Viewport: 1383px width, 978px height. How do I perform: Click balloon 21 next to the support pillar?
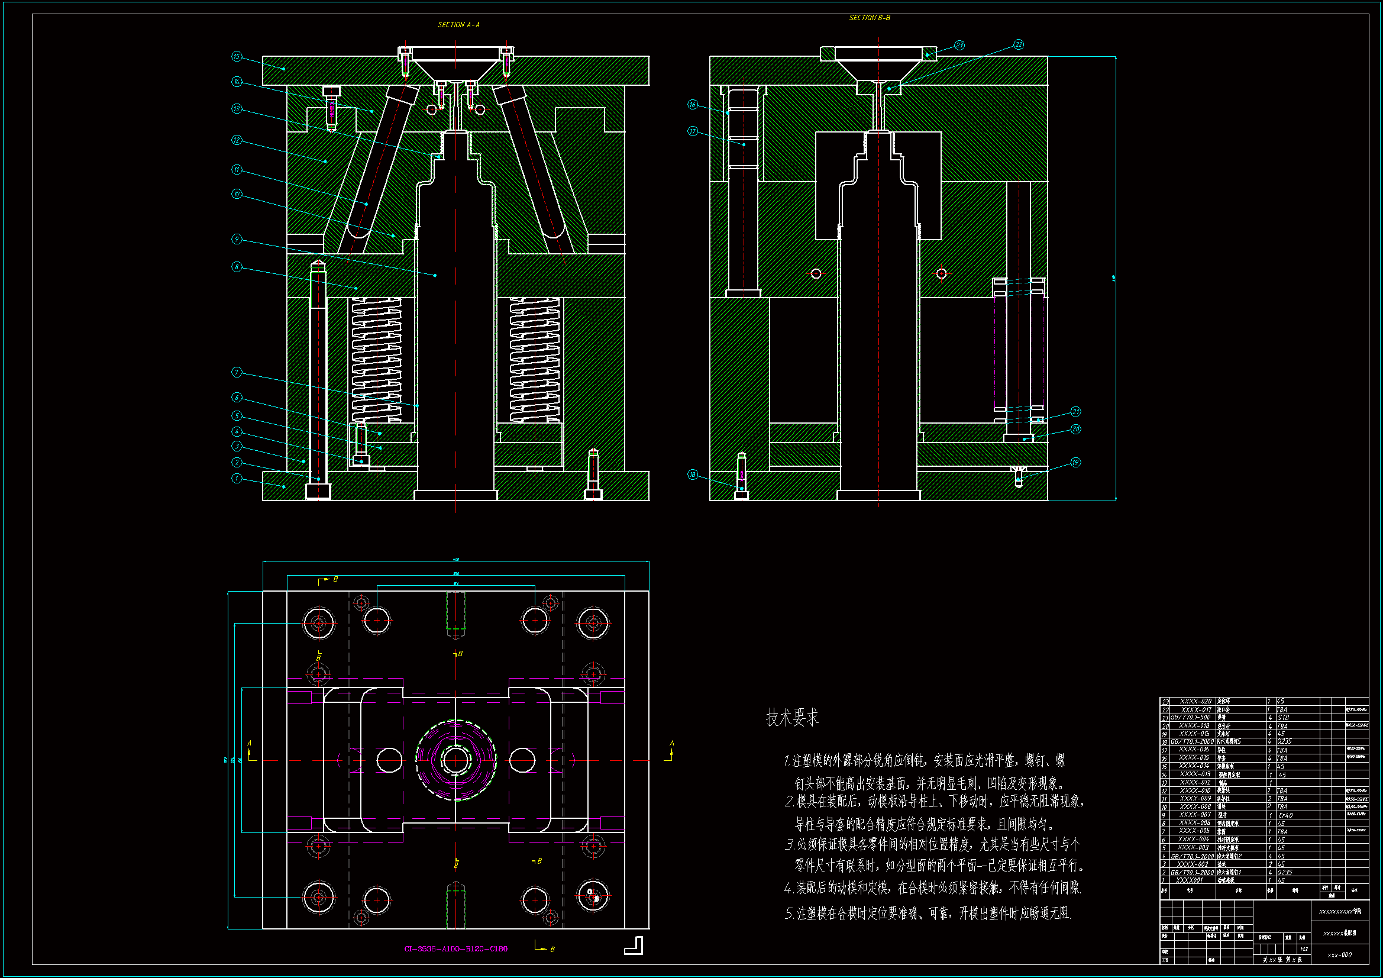click(x=1076, y=412)
